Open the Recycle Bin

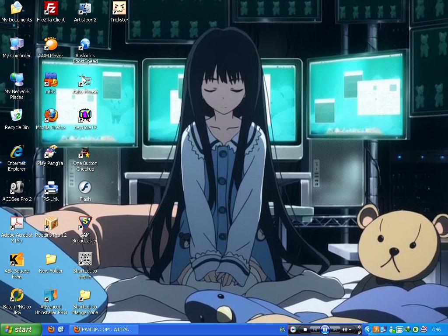point(17,120)
